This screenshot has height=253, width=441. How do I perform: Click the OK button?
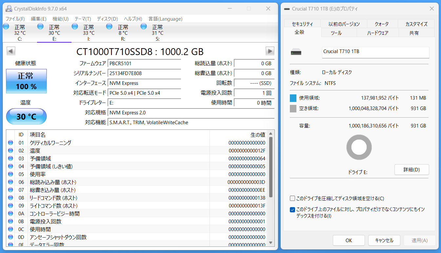point(349,240)
